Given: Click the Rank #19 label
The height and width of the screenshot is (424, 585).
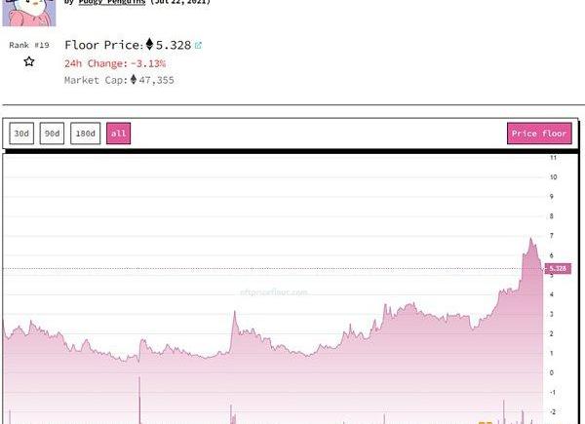Looking at the screenshot, I should click(29, 45).
